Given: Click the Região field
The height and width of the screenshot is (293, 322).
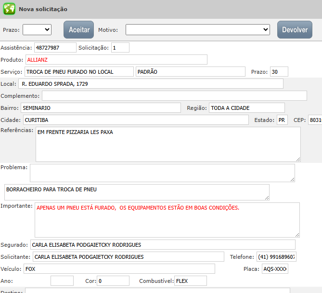Looking at the screenshot, I should [x=247, y=108].
